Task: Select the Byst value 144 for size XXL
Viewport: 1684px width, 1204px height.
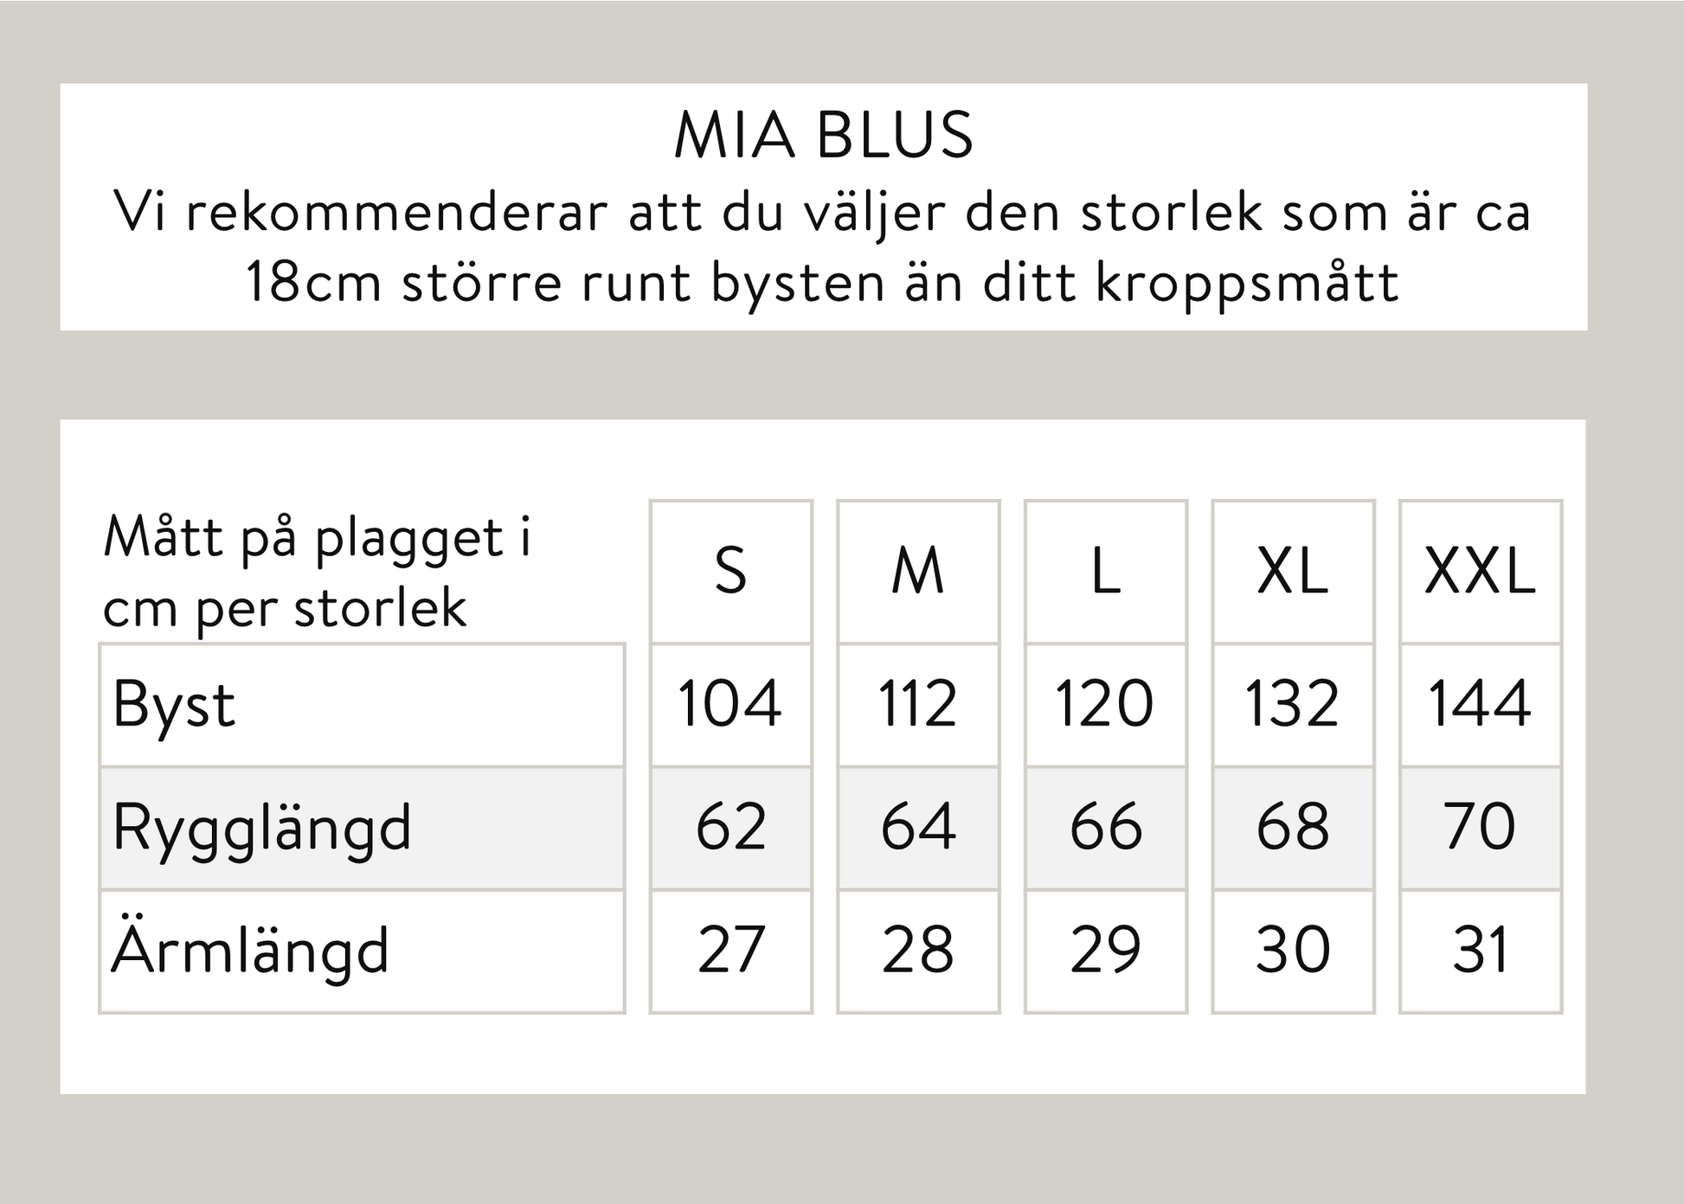Action: tap(1480, 703)
